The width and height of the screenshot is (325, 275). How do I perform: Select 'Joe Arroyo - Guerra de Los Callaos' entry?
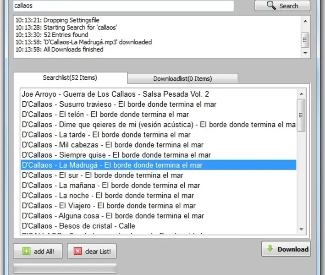click(159, 94)
